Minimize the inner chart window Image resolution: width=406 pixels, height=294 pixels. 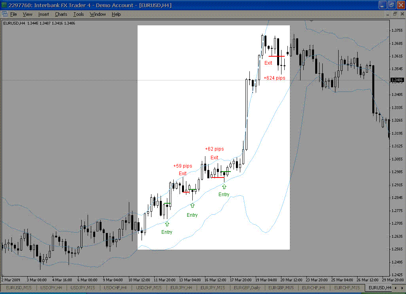pos(388,14)
